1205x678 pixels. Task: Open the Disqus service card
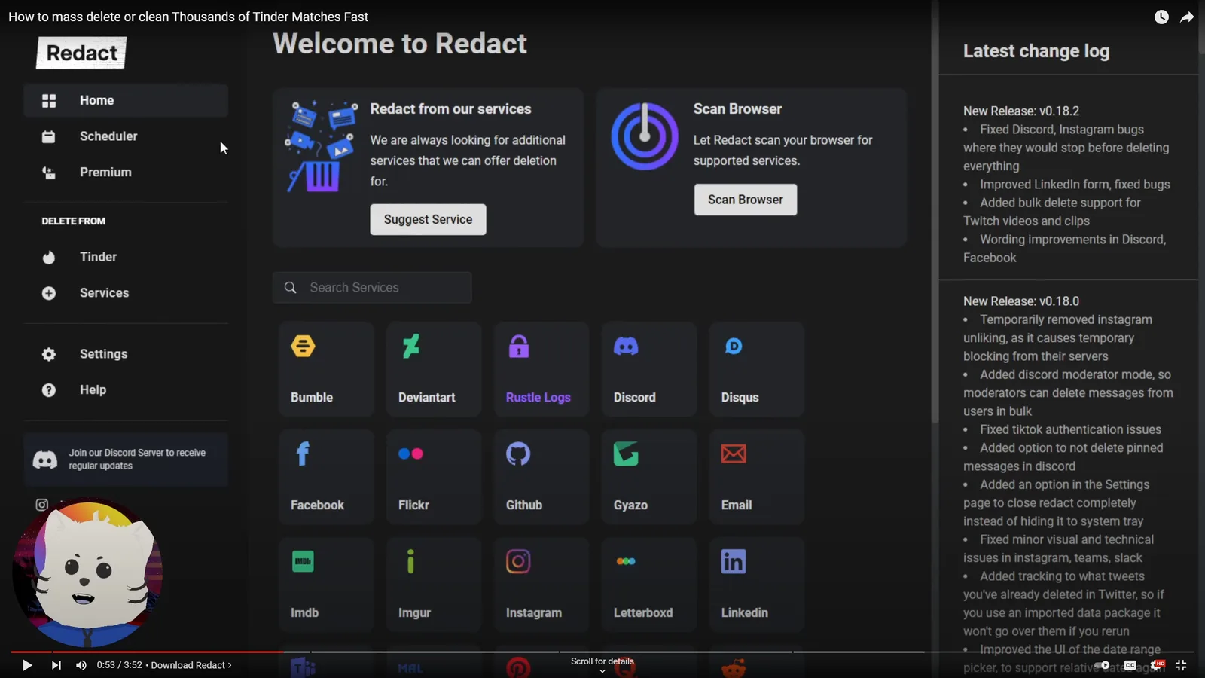point(757,369)
